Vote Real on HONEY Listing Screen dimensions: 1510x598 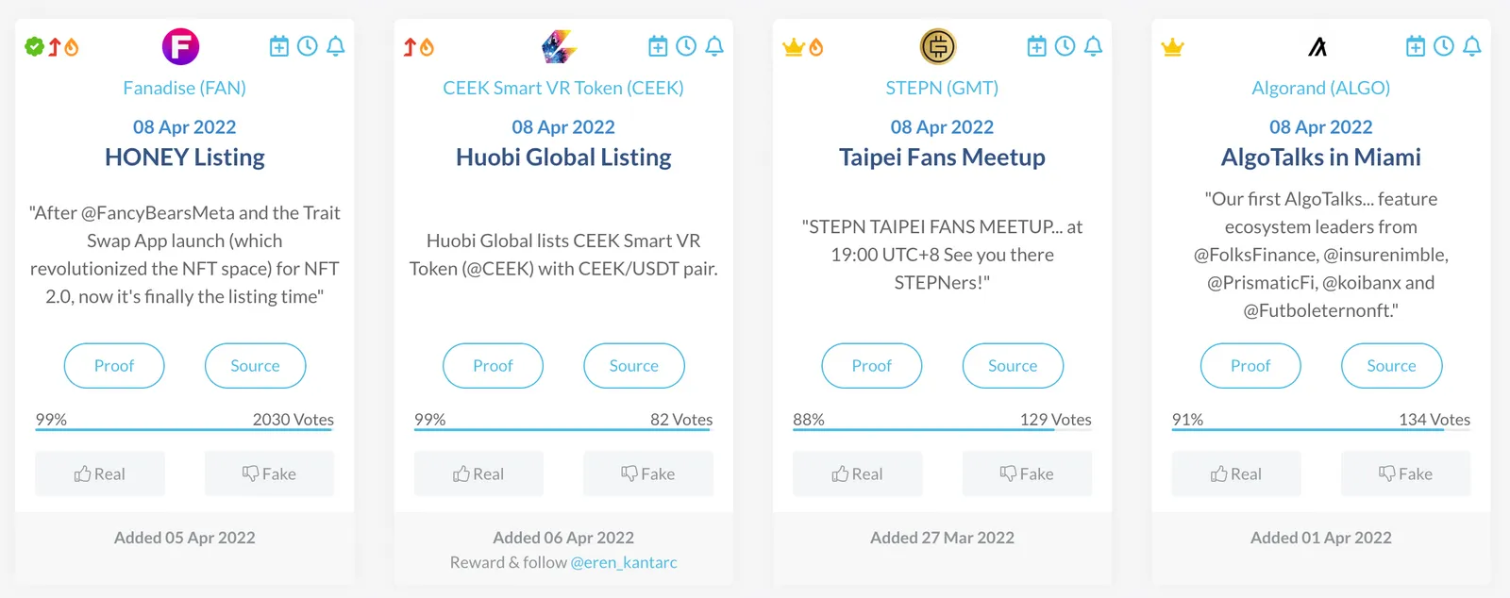[x=100, y=473]
